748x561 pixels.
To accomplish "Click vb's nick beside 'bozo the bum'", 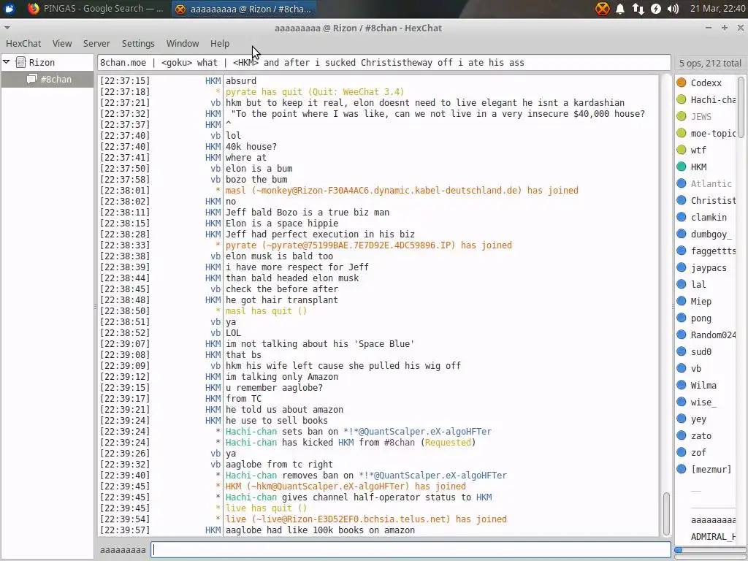I will tap(215, 180).
